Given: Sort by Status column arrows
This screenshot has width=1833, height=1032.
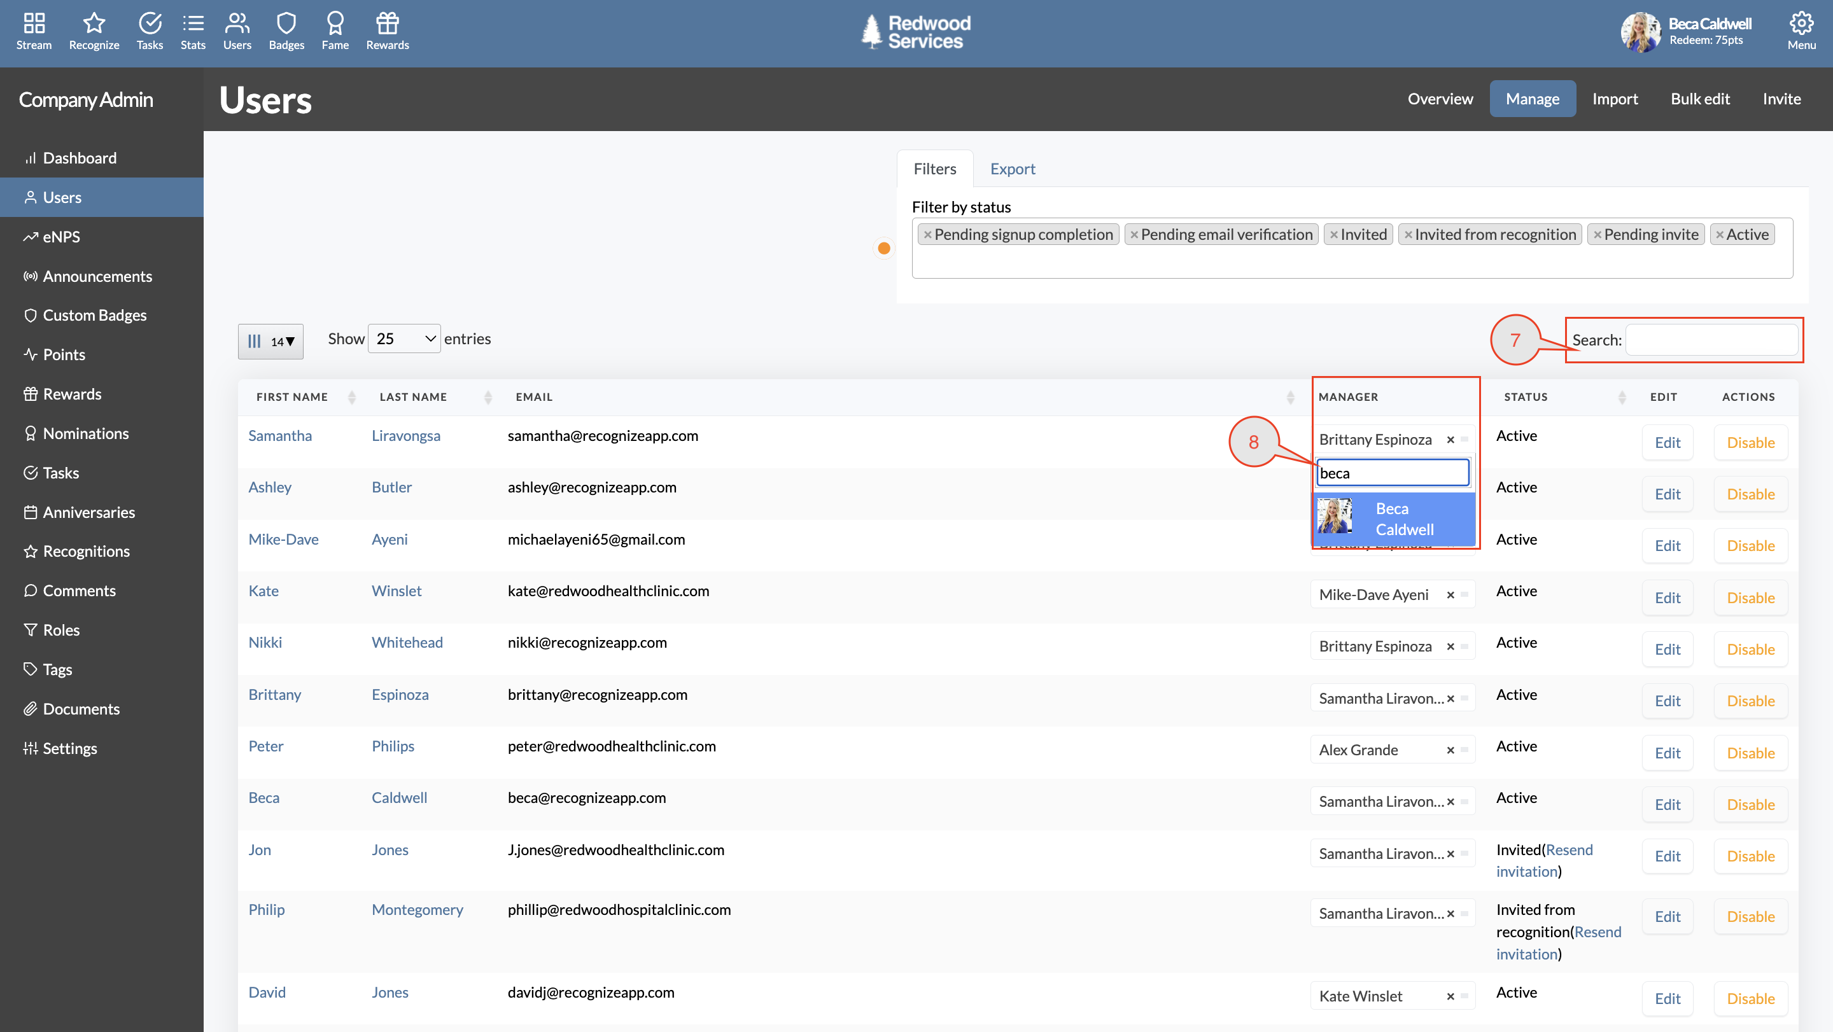Looking at the screenshot, I should (x=1622, y=397).
